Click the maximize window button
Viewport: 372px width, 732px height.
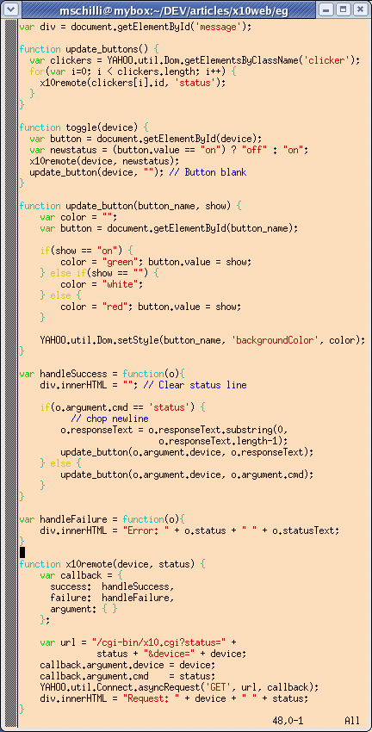click(x=343, y=9)
